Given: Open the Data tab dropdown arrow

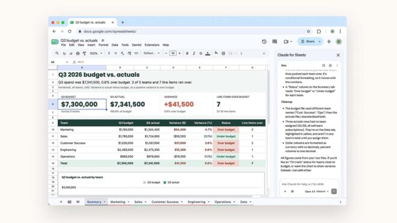Looking at the screenshot, I should tap(250, 202).
